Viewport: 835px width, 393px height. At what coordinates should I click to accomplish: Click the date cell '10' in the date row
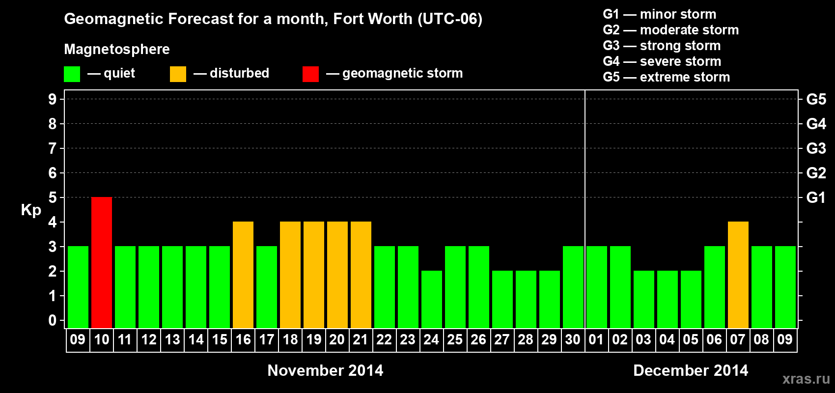(x=102, y=340)
